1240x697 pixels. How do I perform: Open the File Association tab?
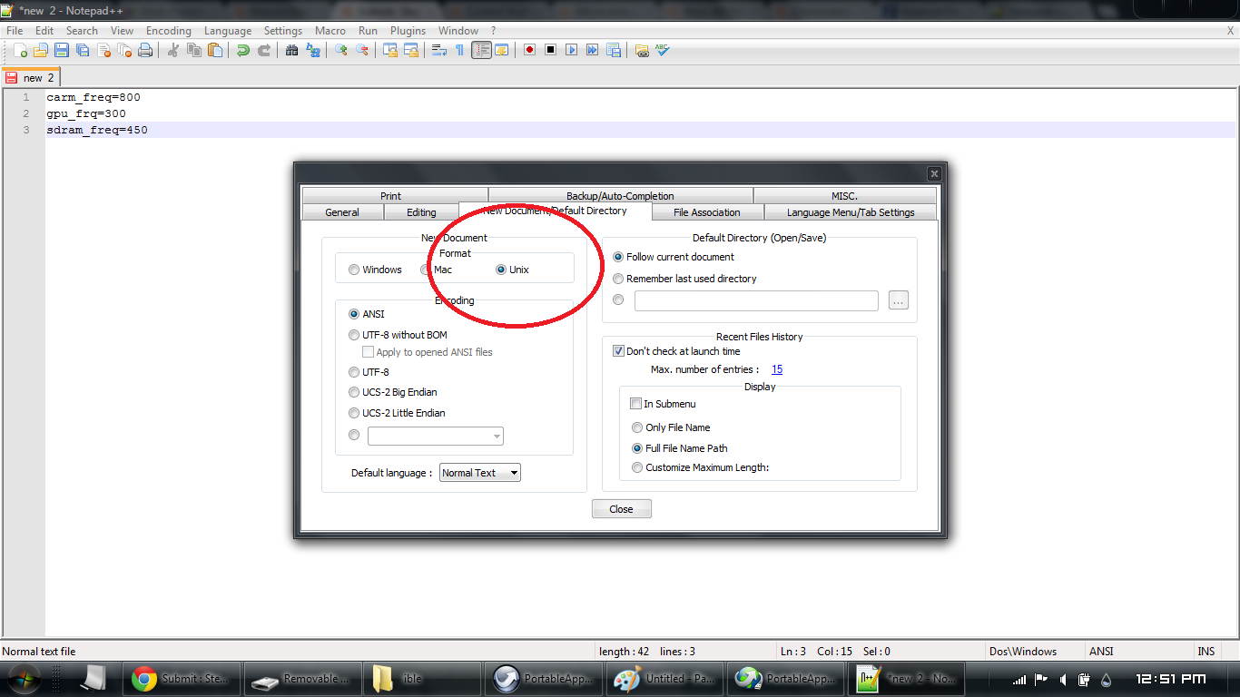pos(707,212)
